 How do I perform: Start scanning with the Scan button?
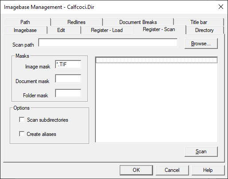(x=201, y=151)
